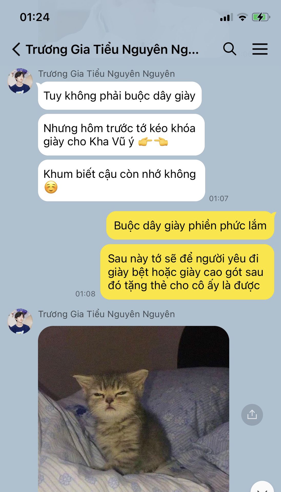Tap the top sender profile avatar
The image size is (281, 492).
tap(20, 81)
